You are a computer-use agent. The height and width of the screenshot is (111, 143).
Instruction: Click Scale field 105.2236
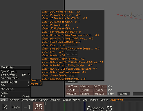click(x=100, y=94)
